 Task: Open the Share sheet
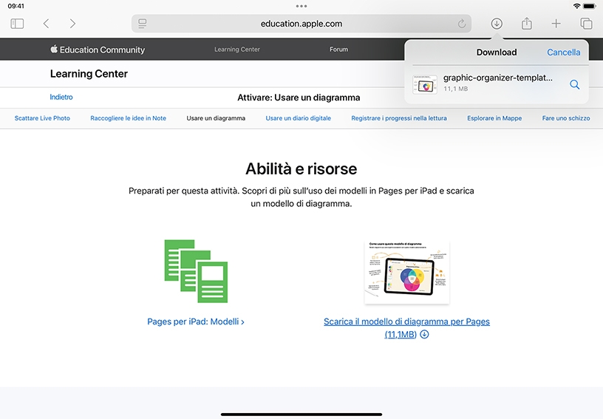click(x=526, y=24)
